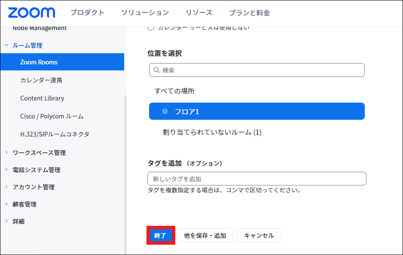403x255 pixels.
Task: Click 顧客管理 in sidebar
Action: 24,204
